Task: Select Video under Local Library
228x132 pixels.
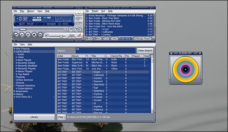Action: point(21,57)
